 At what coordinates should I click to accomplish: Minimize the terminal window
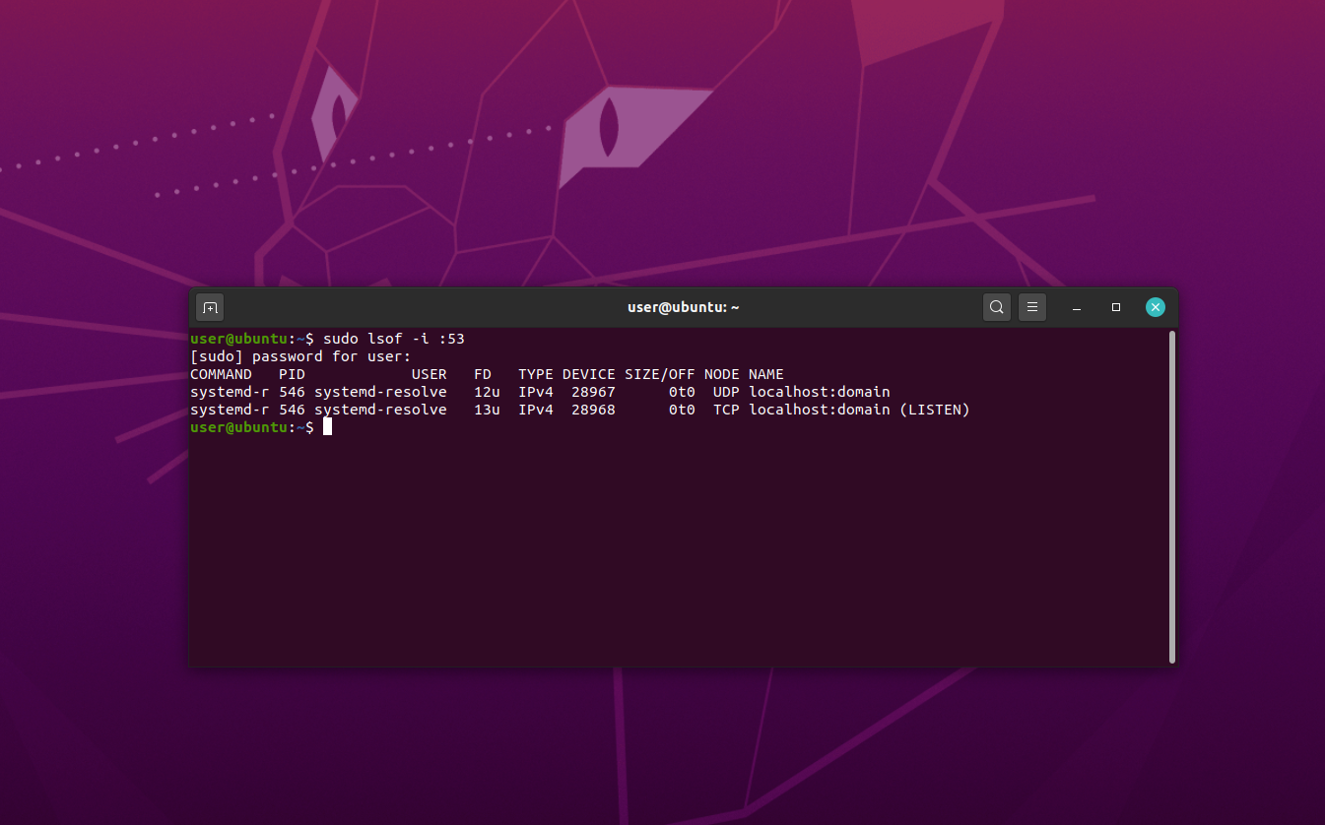tap(1077, 307)
